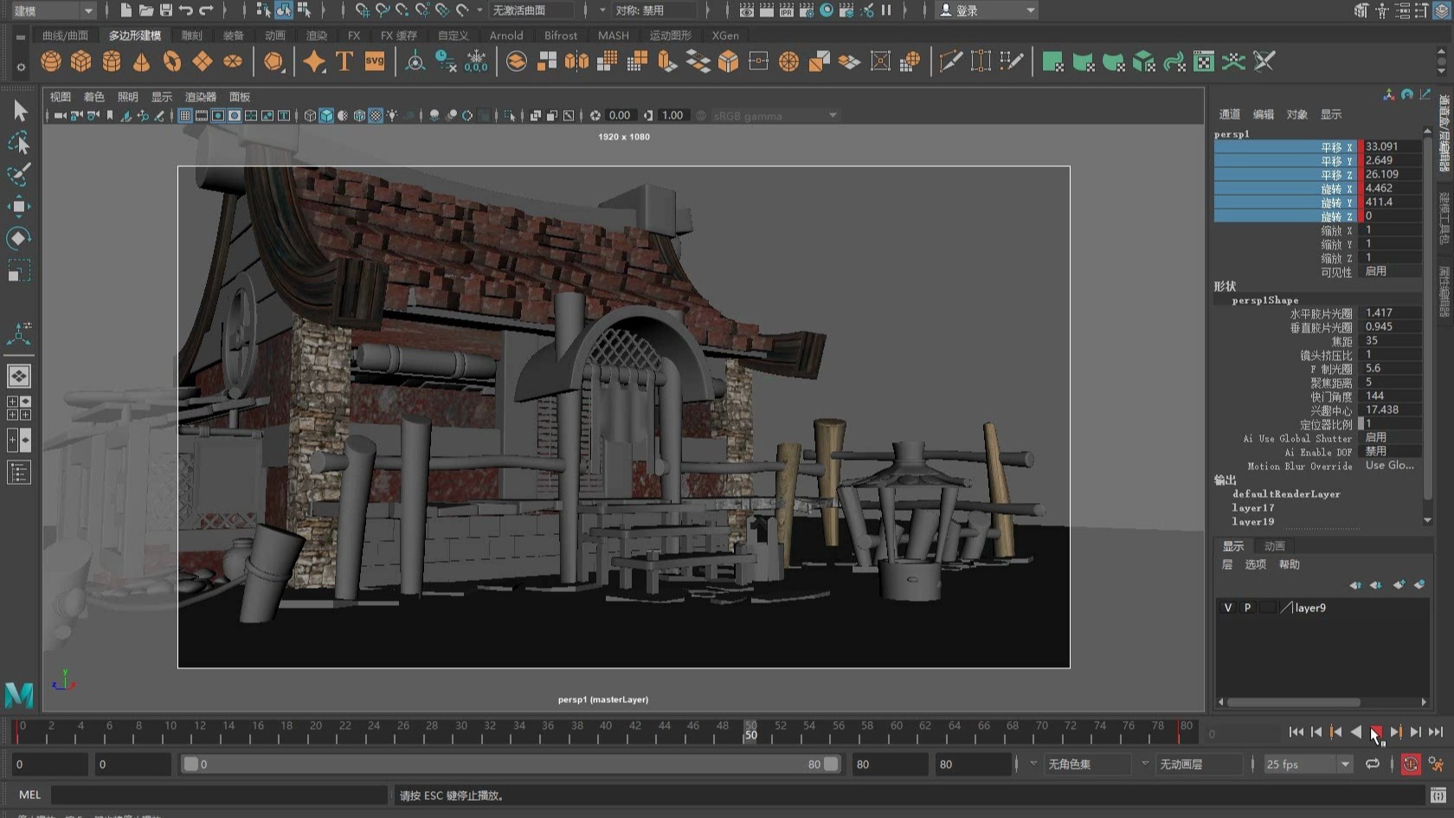Toggle the loop playback button

coord(1373,764)
